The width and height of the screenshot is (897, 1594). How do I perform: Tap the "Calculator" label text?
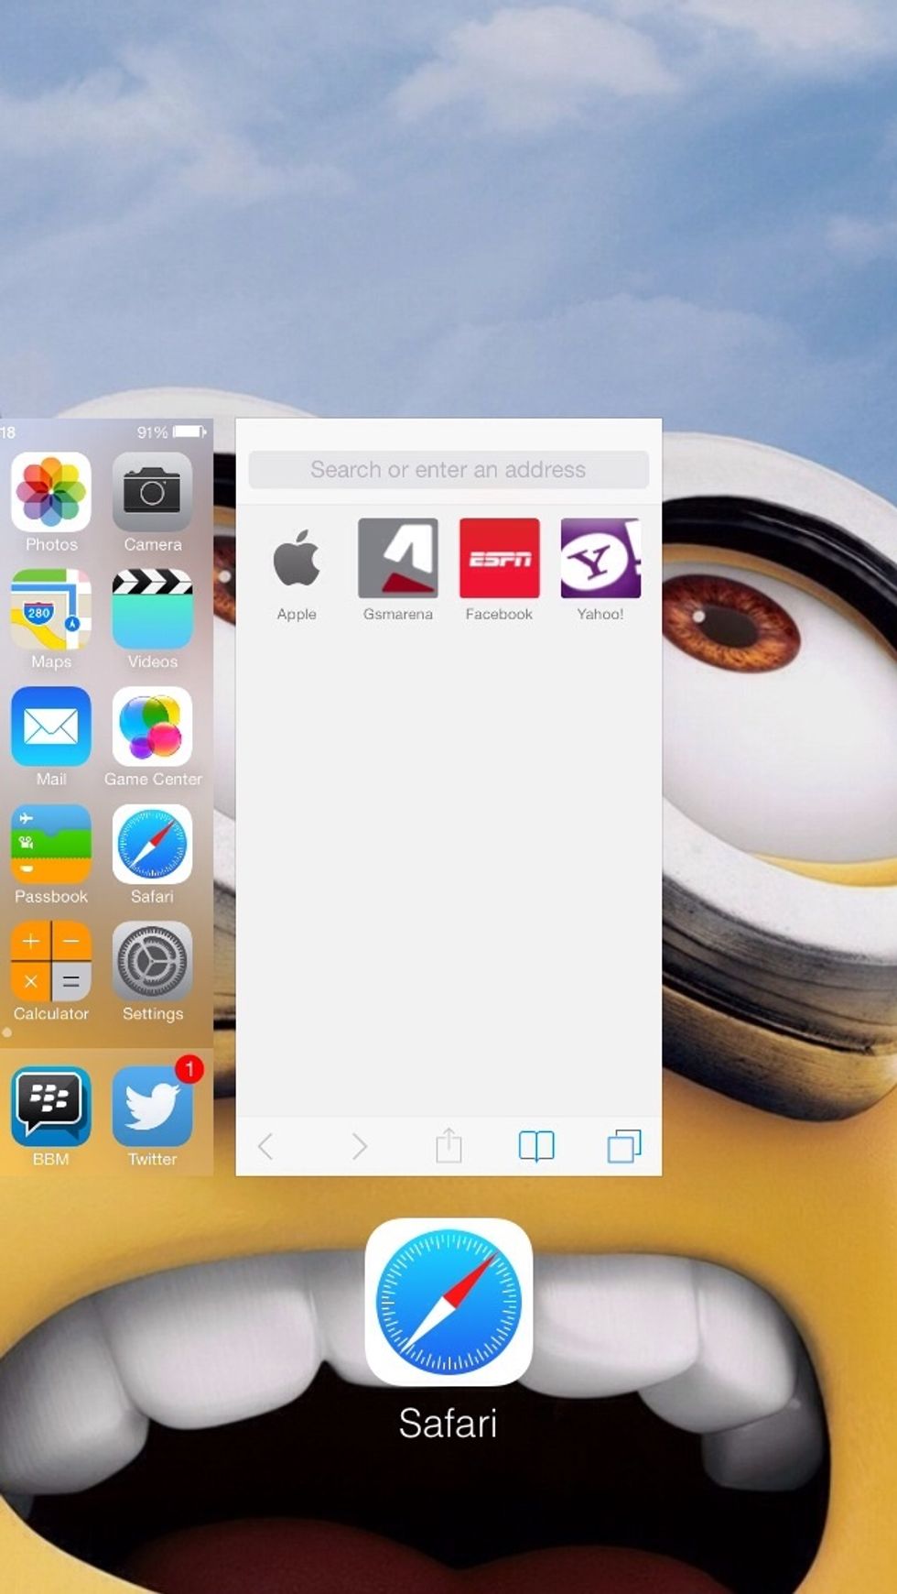point(51,1014)
